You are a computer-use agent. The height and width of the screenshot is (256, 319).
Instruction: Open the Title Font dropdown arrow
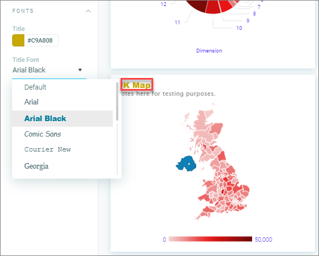click(x=80, y=70)
